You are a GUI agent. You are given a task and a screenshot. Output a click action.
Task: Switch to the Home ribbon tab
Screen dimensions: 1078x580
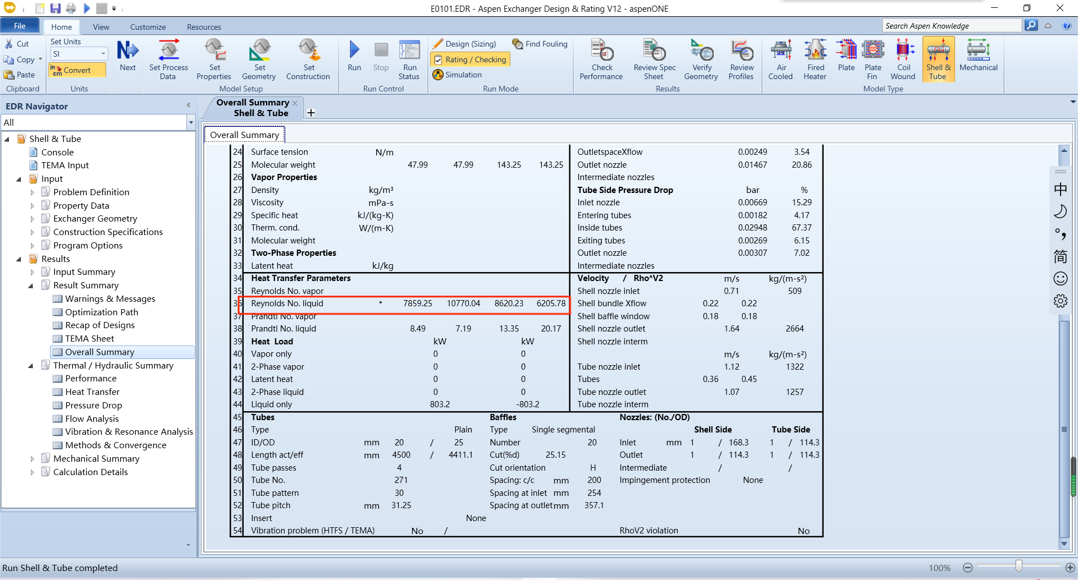point(62,27)
